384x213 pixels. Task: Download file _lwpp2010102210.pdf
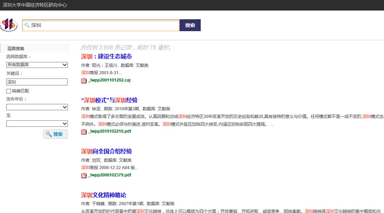110,131
